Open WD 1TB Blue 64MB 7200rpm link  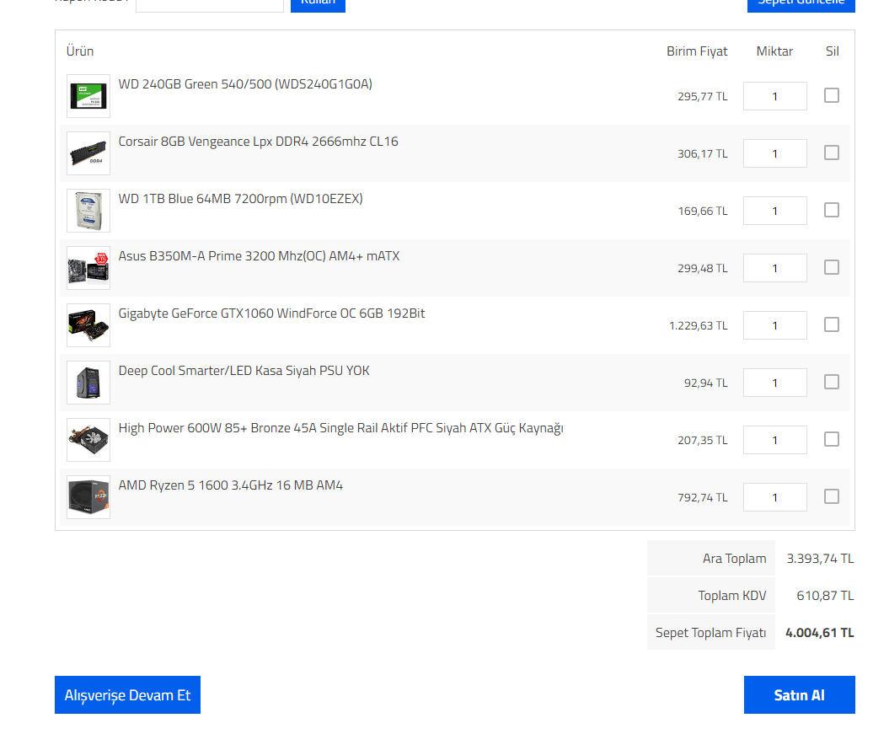click(240, 199)
